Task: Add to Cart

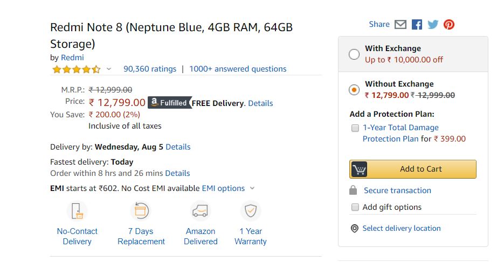Action: 413,169
